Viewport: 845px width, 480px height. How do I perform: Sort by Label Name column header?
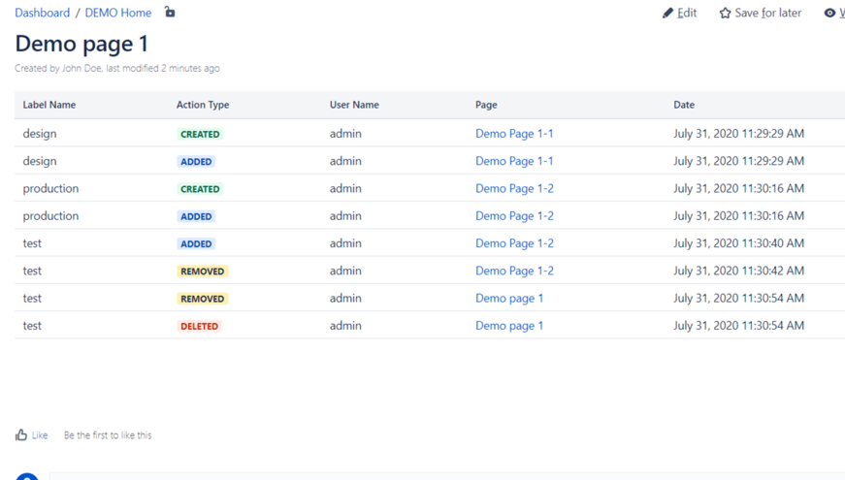[x=49, y=105]
